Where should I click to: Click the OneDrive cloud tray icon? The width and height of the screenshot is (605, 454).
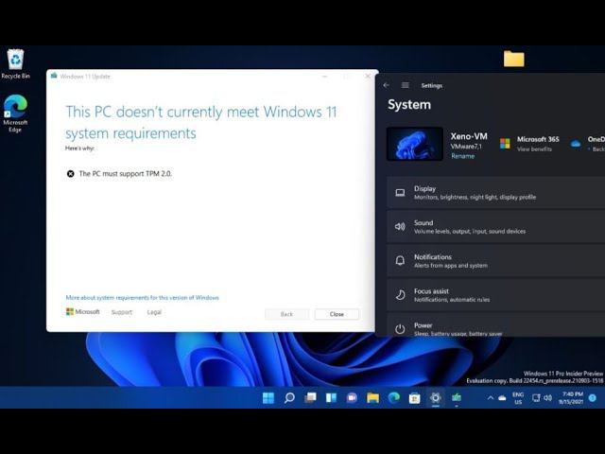502,397
